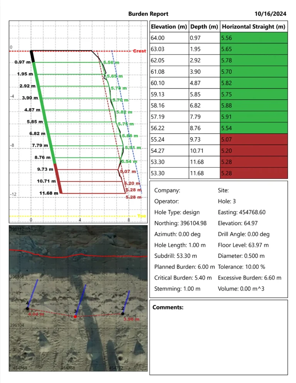This screenshot has height=383, width=296.
Task: Click the red 5.20 table cell
Action: coord(254,151)
